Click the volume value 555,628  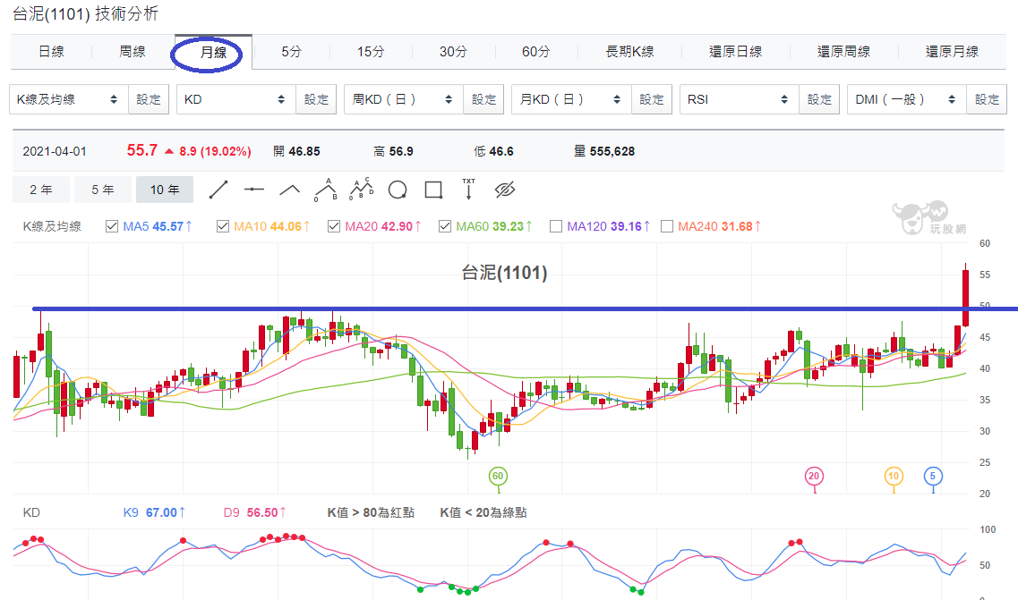(x=612, y=151)
